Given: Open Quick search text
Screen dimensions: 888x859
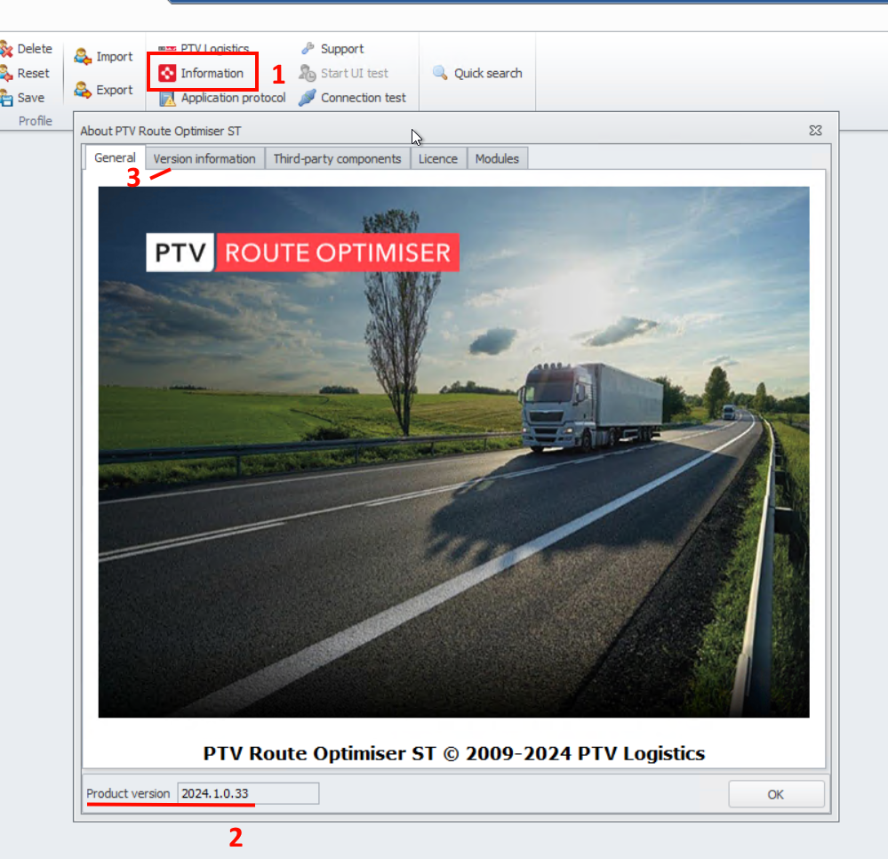Looking at the screenshot, I should [x=488, y=73].
